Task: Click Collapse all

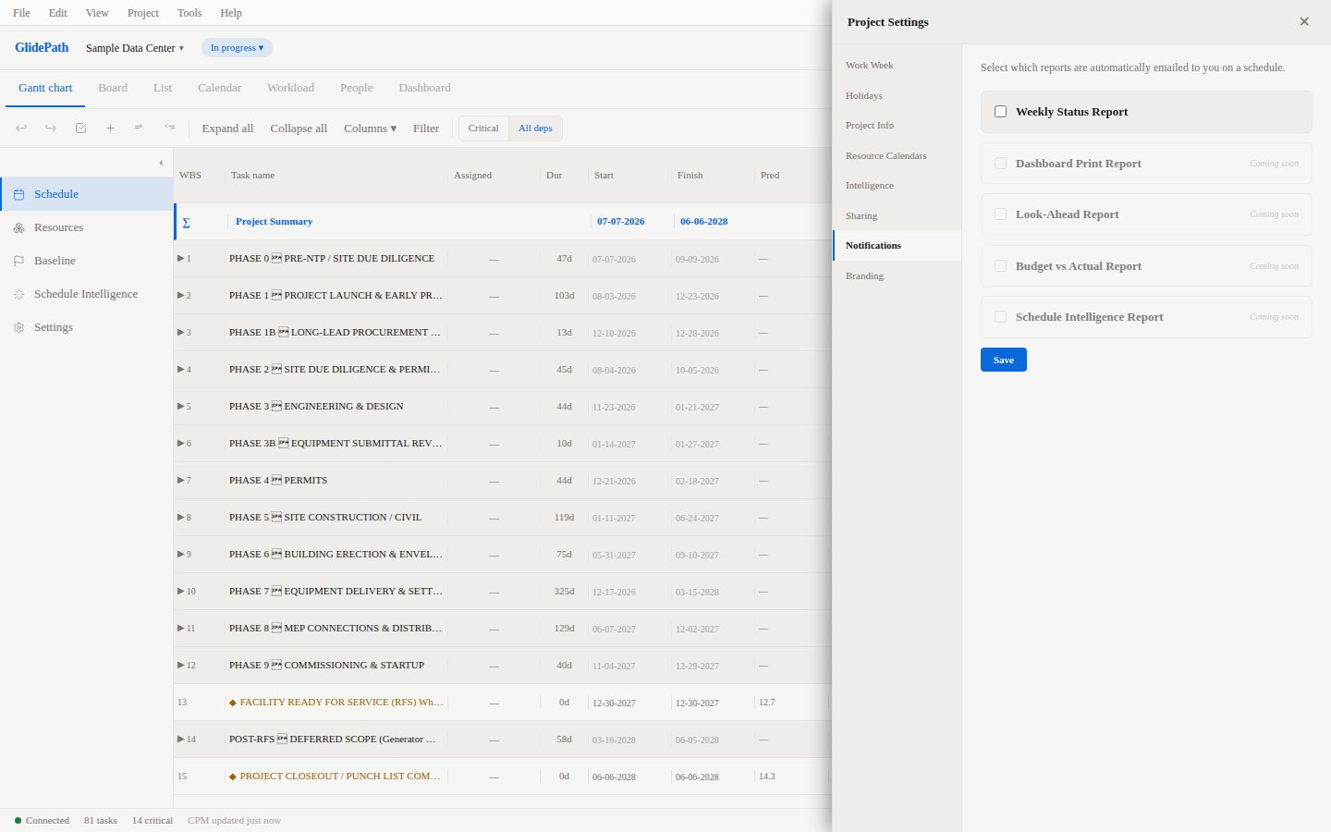Action: click(299, 128)
